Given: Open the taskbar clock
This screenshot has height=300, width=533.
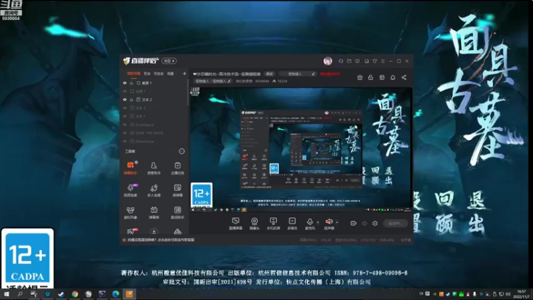Looking at the screenshot, I should (x=522, y=294).
